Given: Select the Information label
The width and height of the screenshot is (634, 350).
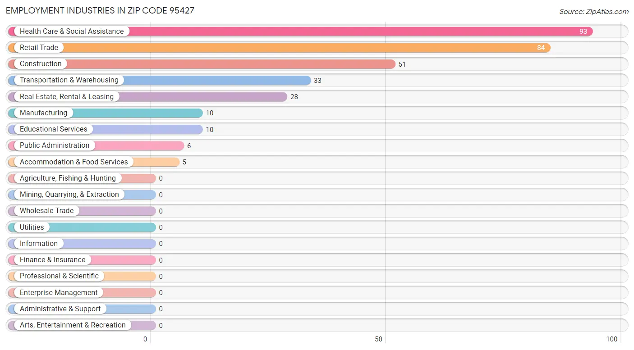Looking at the screenshot, I should pos(39,243).
